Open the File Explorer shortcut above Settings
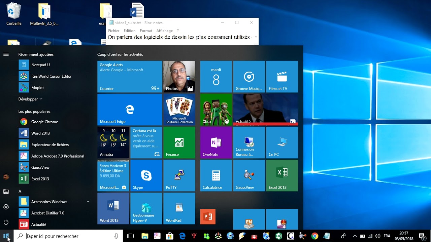This screenshot has width=431, height=242. (x=6, y=192)
